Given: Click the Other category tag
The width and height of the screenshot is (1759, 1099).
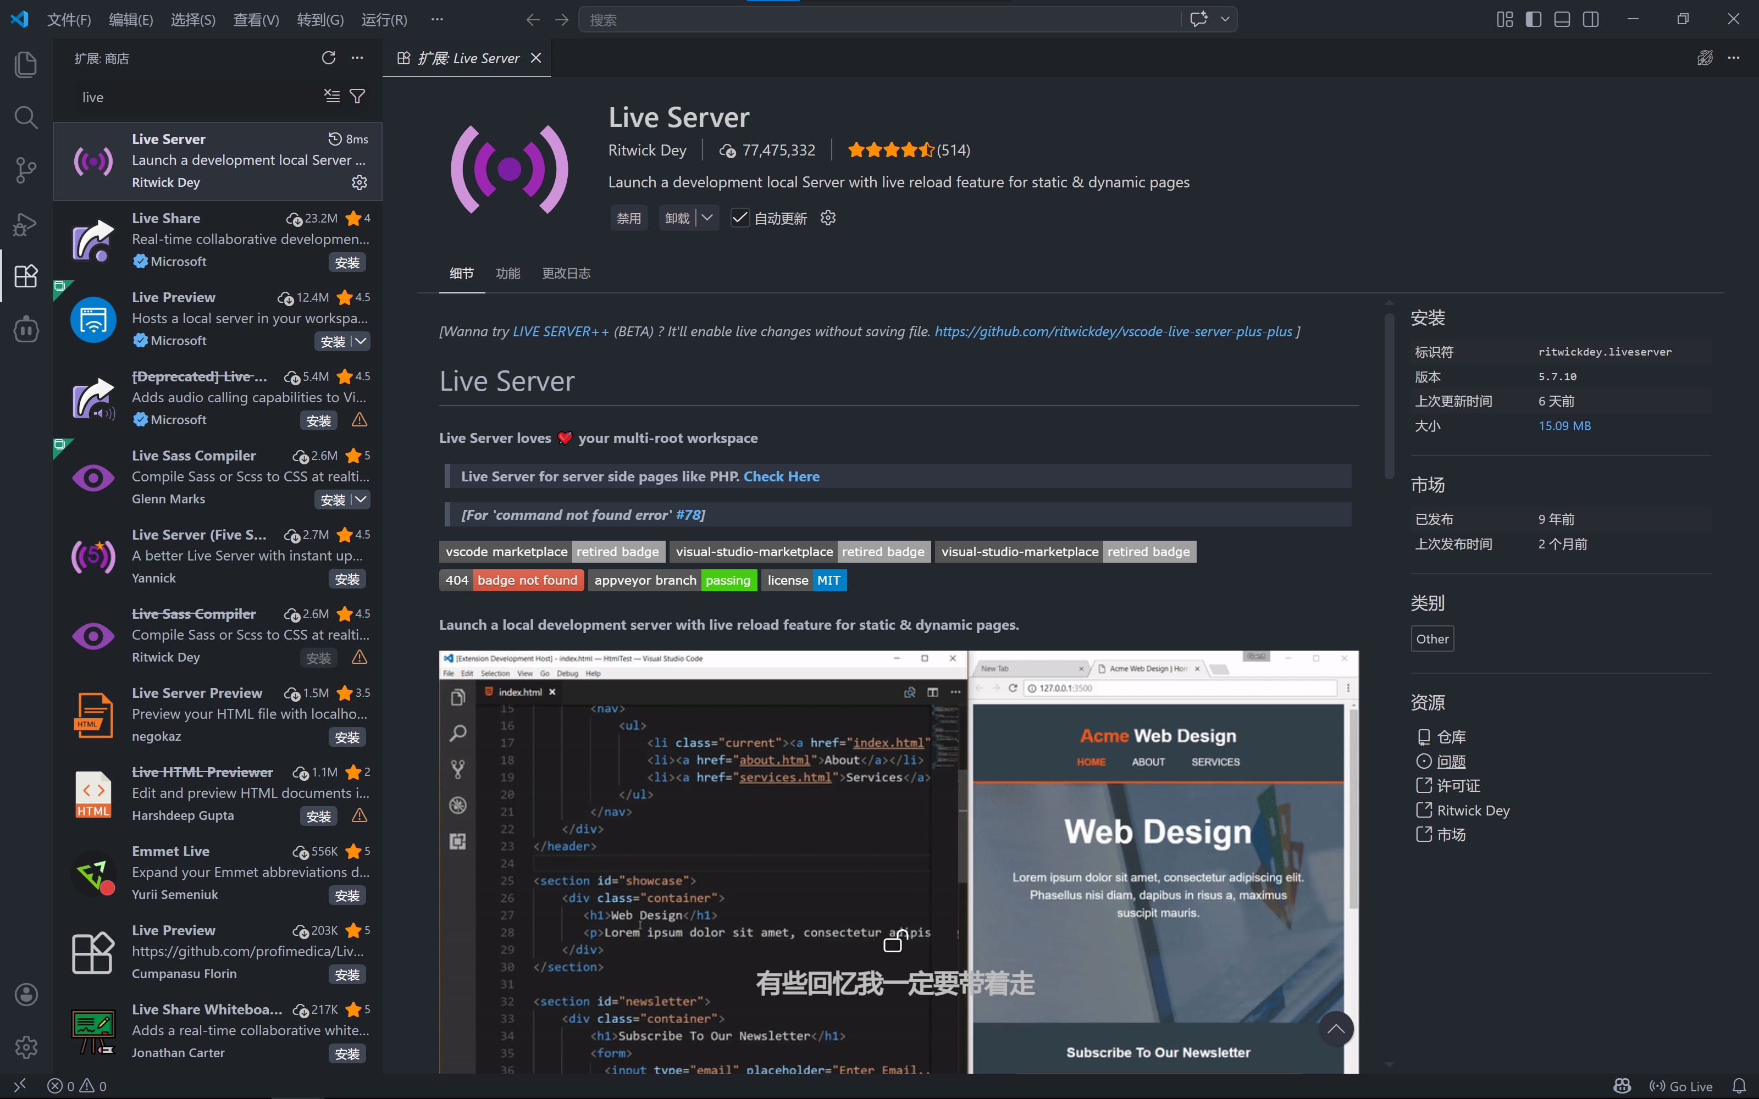Looking at the screenshot, I should click(x=1432, y=639).
